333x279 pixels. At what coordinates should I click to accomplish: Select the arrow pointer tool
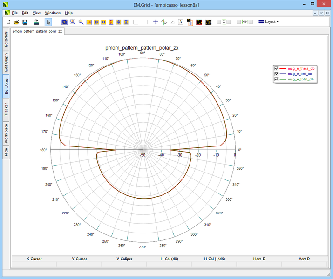click(48, 22)
